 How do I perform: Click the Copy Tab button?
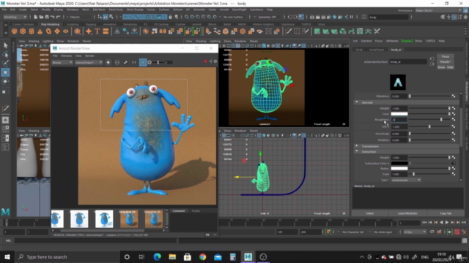446,213
